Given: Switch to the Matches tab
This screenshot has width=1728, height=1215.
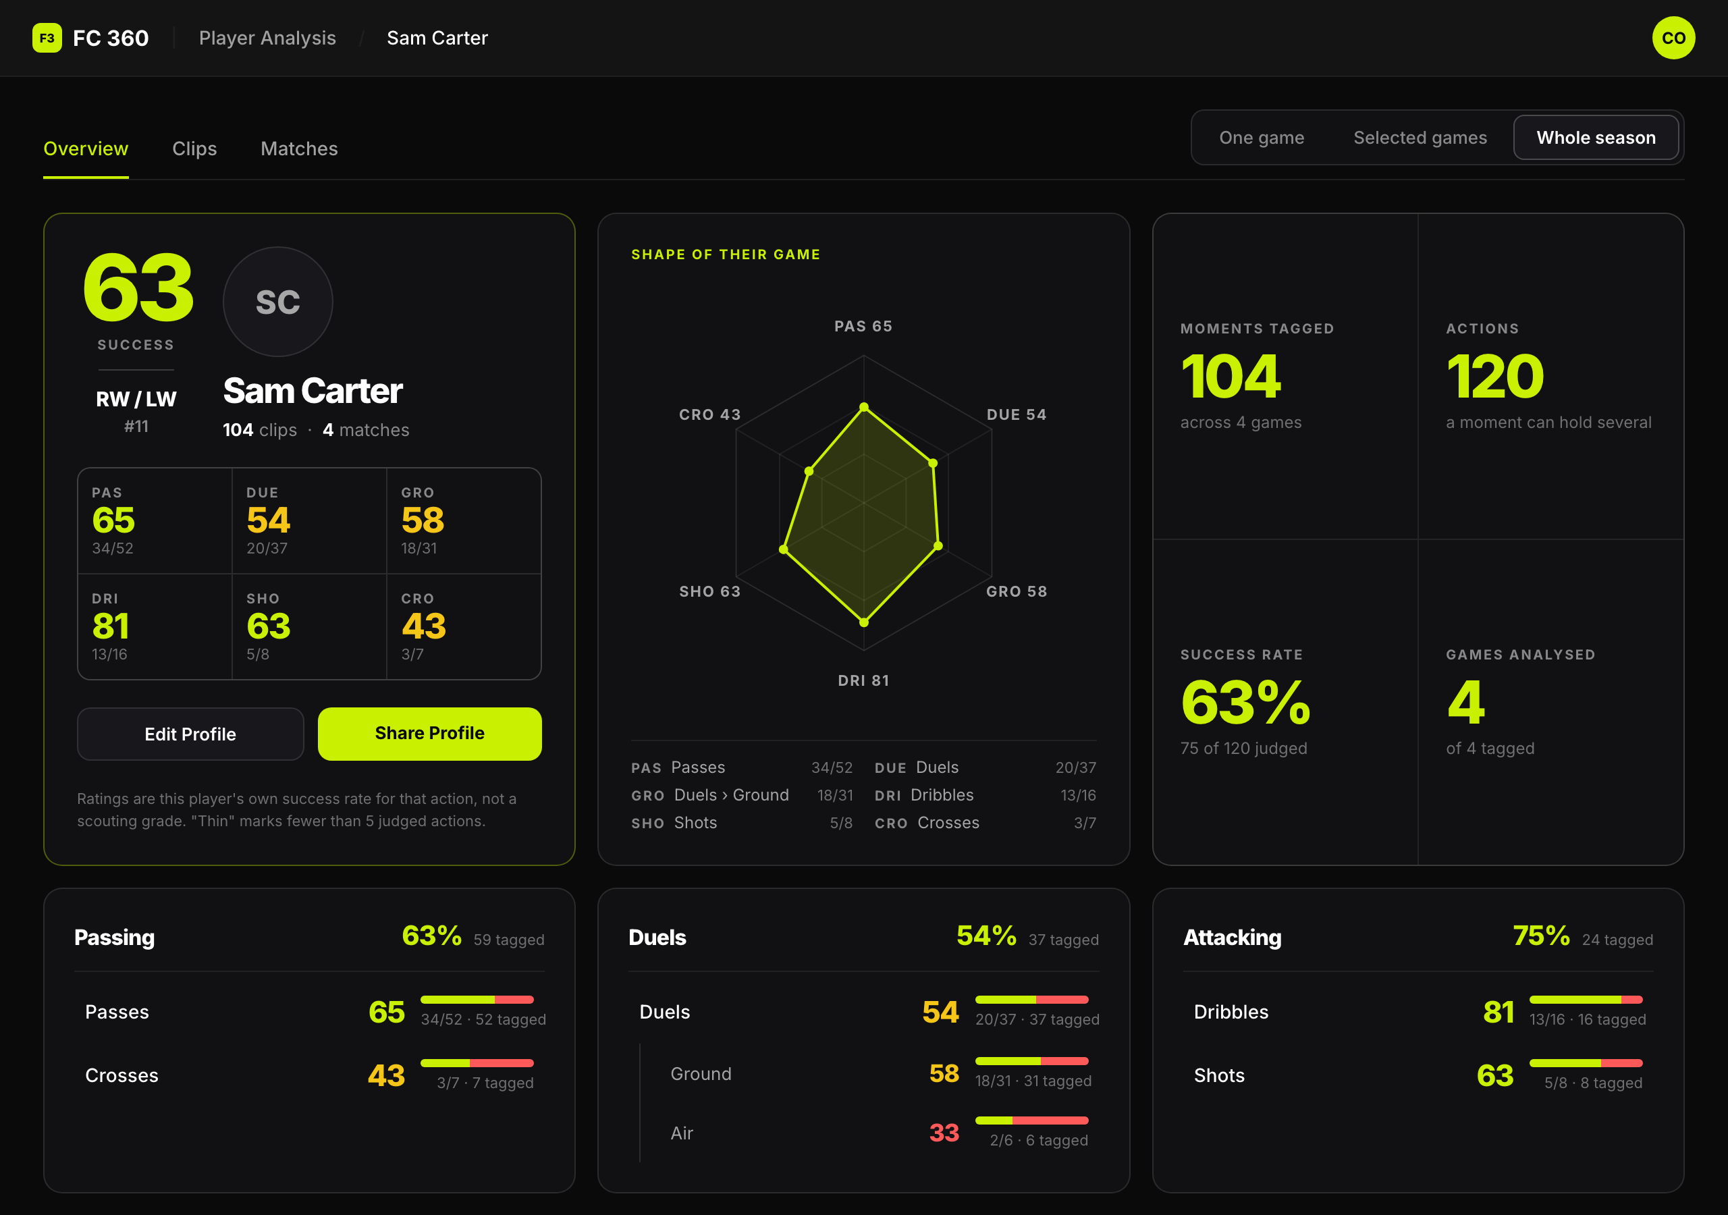Looking at the screenshot, I should pos(299,148).
